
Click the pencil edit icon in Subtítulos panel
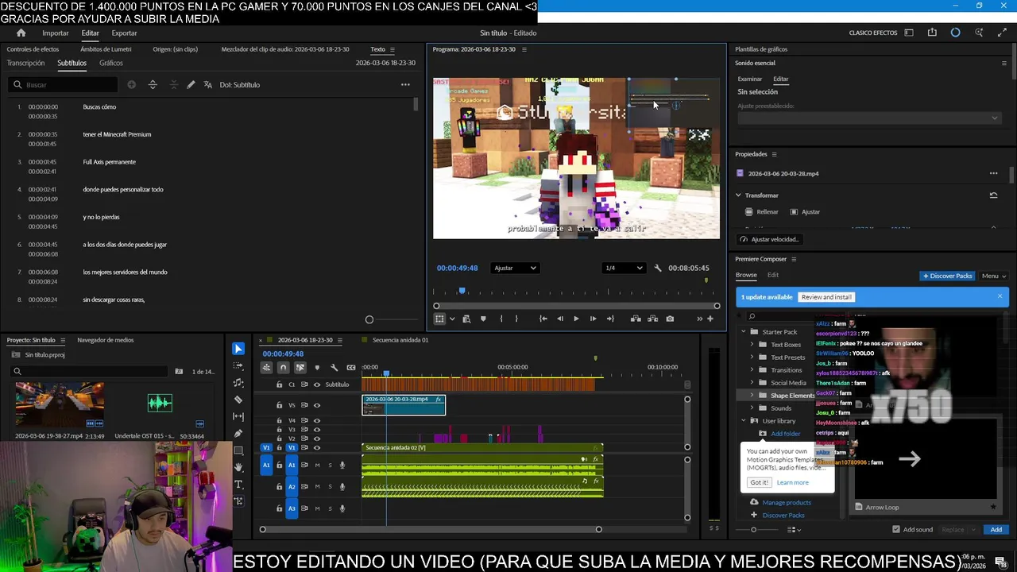(191, 85)
